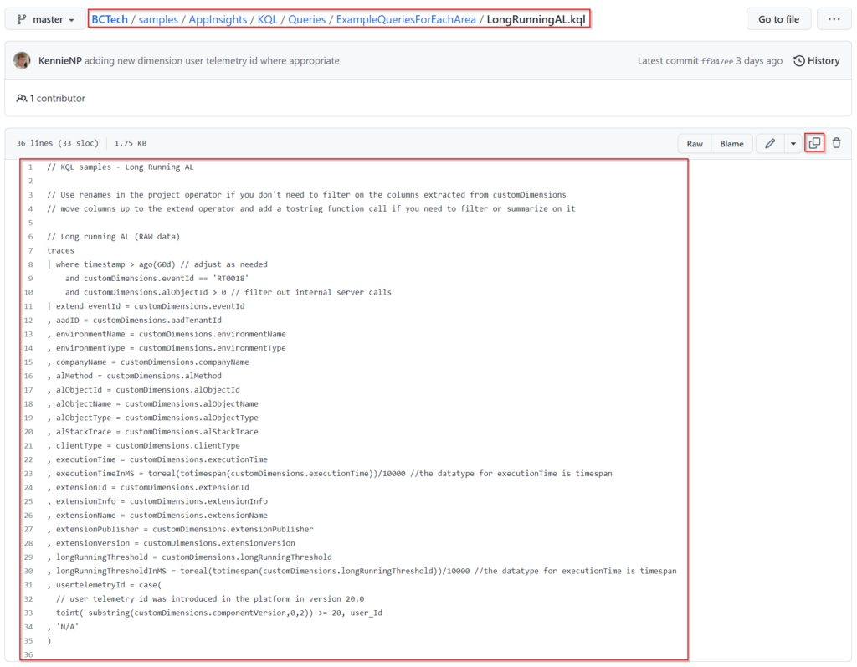Image resolution: width=857 pixels, height=667 pixels.
Task: View the 1 contributor list
Action: pyautogui.click(x=57, y=98)
